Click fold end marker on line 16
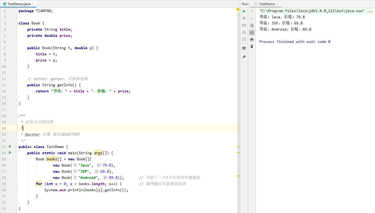This screenshot has width=375, height=213. coord(17,103)
